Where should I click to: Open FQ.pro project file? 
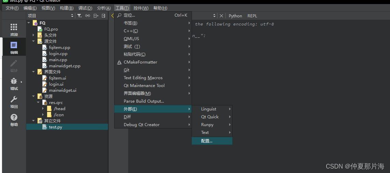[51, 29]
